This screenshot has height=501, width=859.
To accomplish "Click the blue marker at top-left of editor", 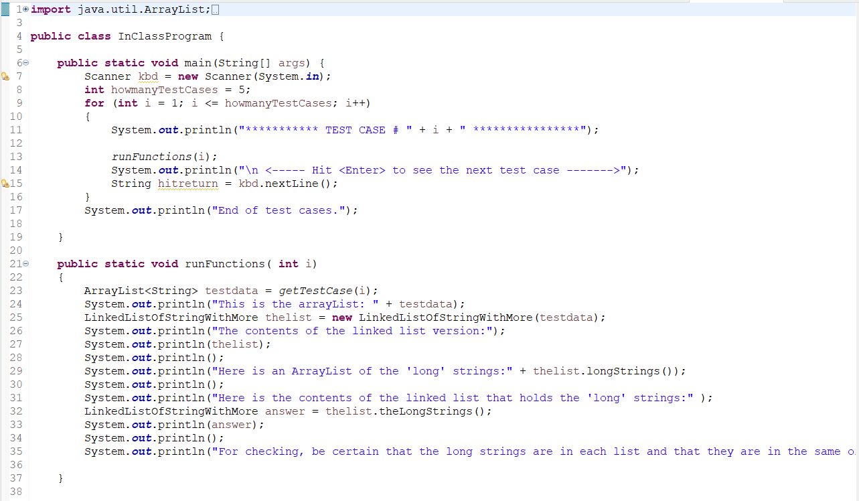I will [x=5, y=9].
